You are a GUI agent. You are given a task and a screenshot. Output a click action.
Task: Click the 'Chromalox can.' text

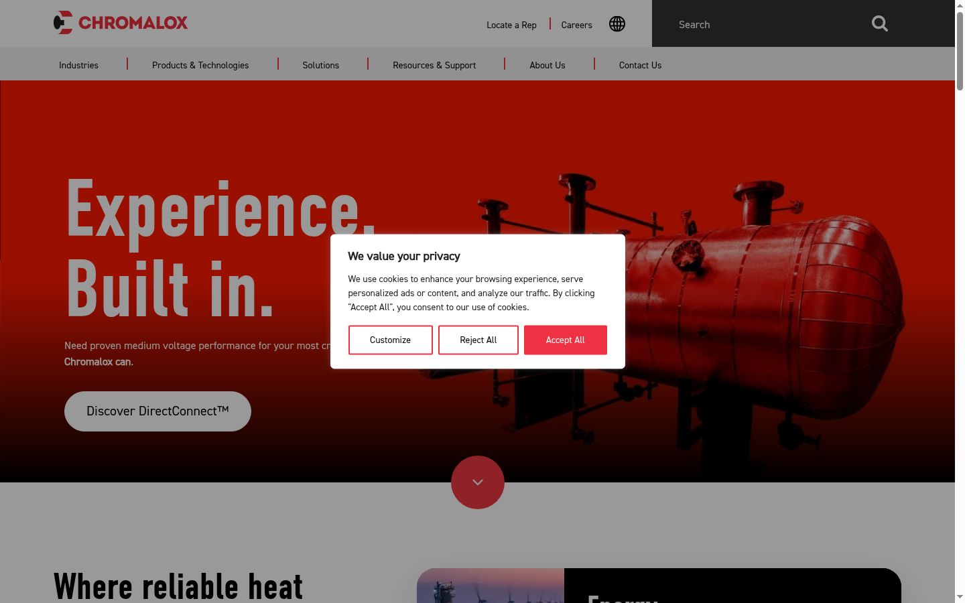tap(99, 362)
